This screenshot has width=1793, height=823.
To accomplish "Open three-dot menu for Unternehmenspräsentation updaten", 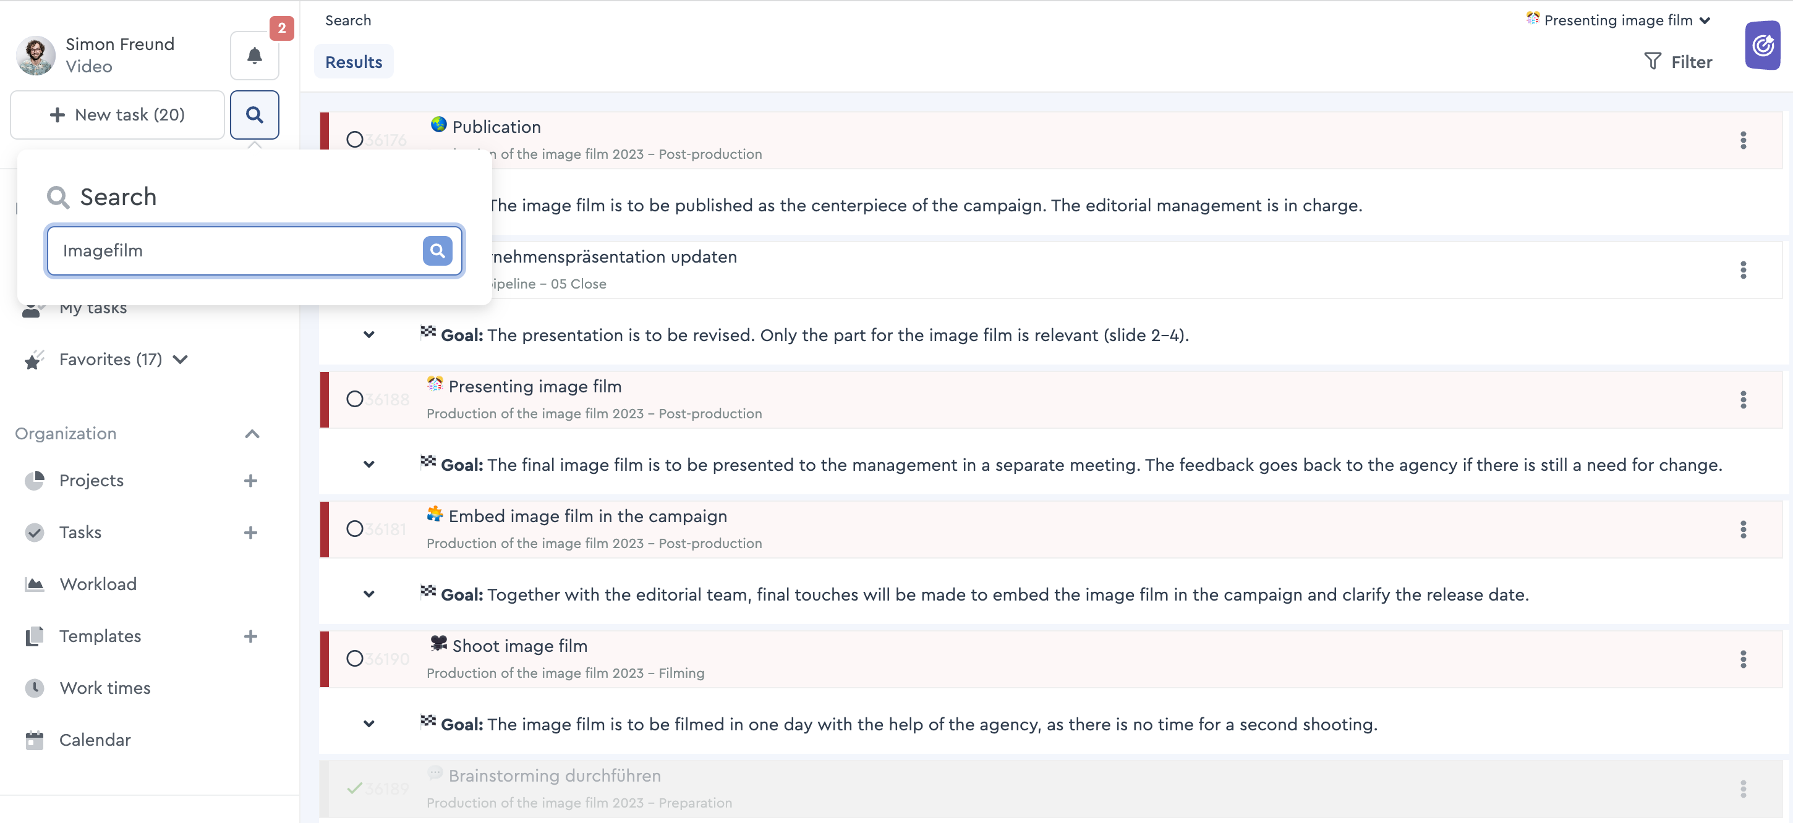I will point(1743,270).
